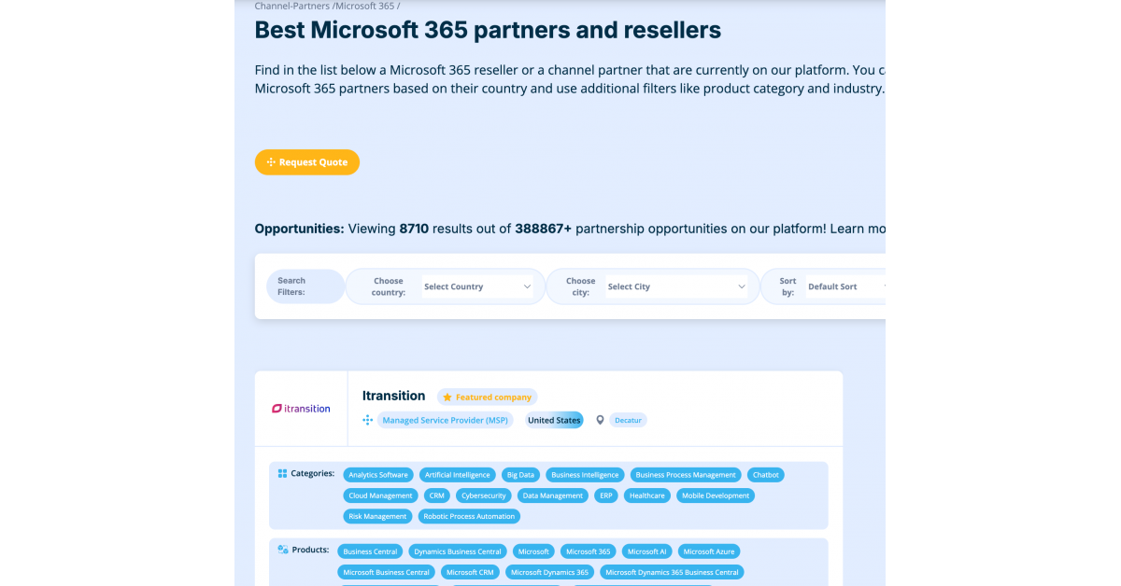Open the Channel-Partners breadcrumb link

click(292, 6)
